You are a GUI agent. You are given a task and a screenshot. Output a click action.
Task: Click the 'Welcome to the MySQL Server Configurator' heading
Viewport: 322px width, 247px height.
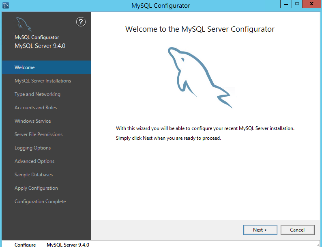pos(200,29)
